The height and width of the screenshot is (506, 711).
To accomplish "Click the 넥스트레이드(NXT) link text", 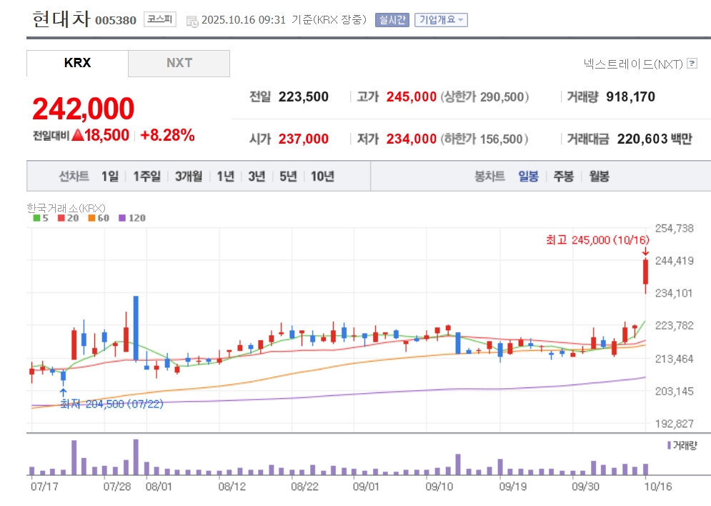I will [x=633, y=64].
